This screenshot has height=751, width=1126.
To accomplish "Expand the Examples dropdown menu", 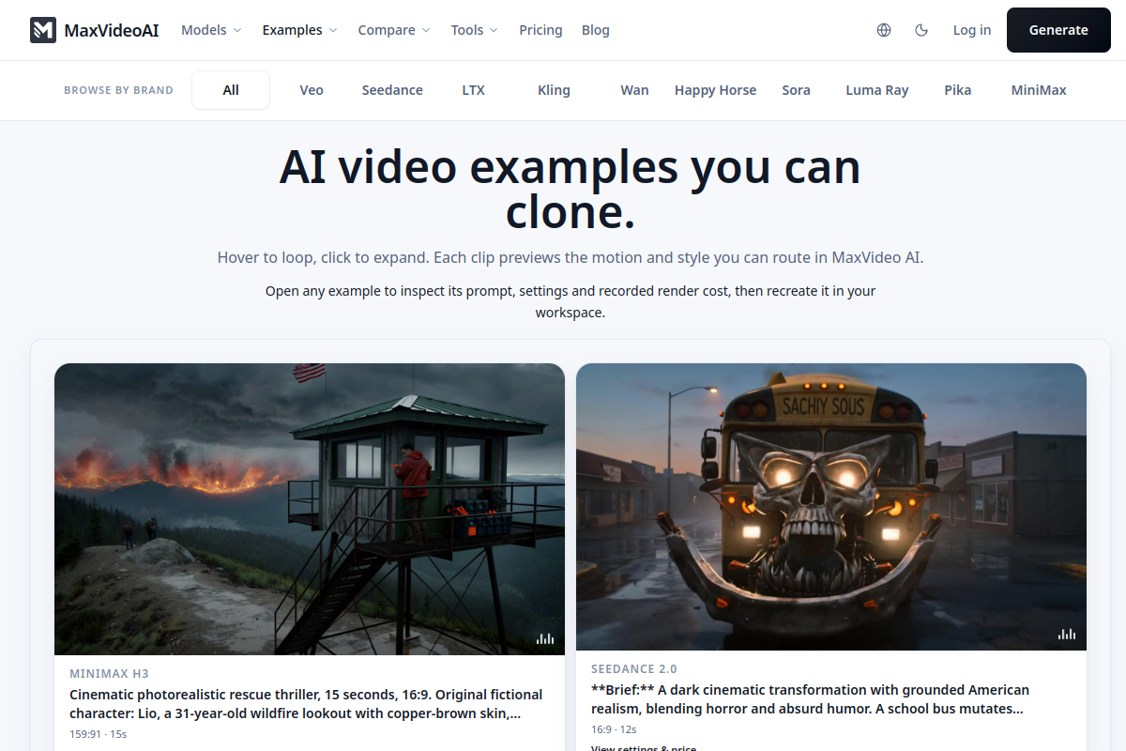I will click(299, 30).
